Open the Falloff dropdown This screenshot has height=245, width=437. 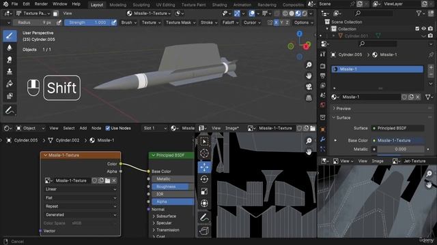(230, 22)
